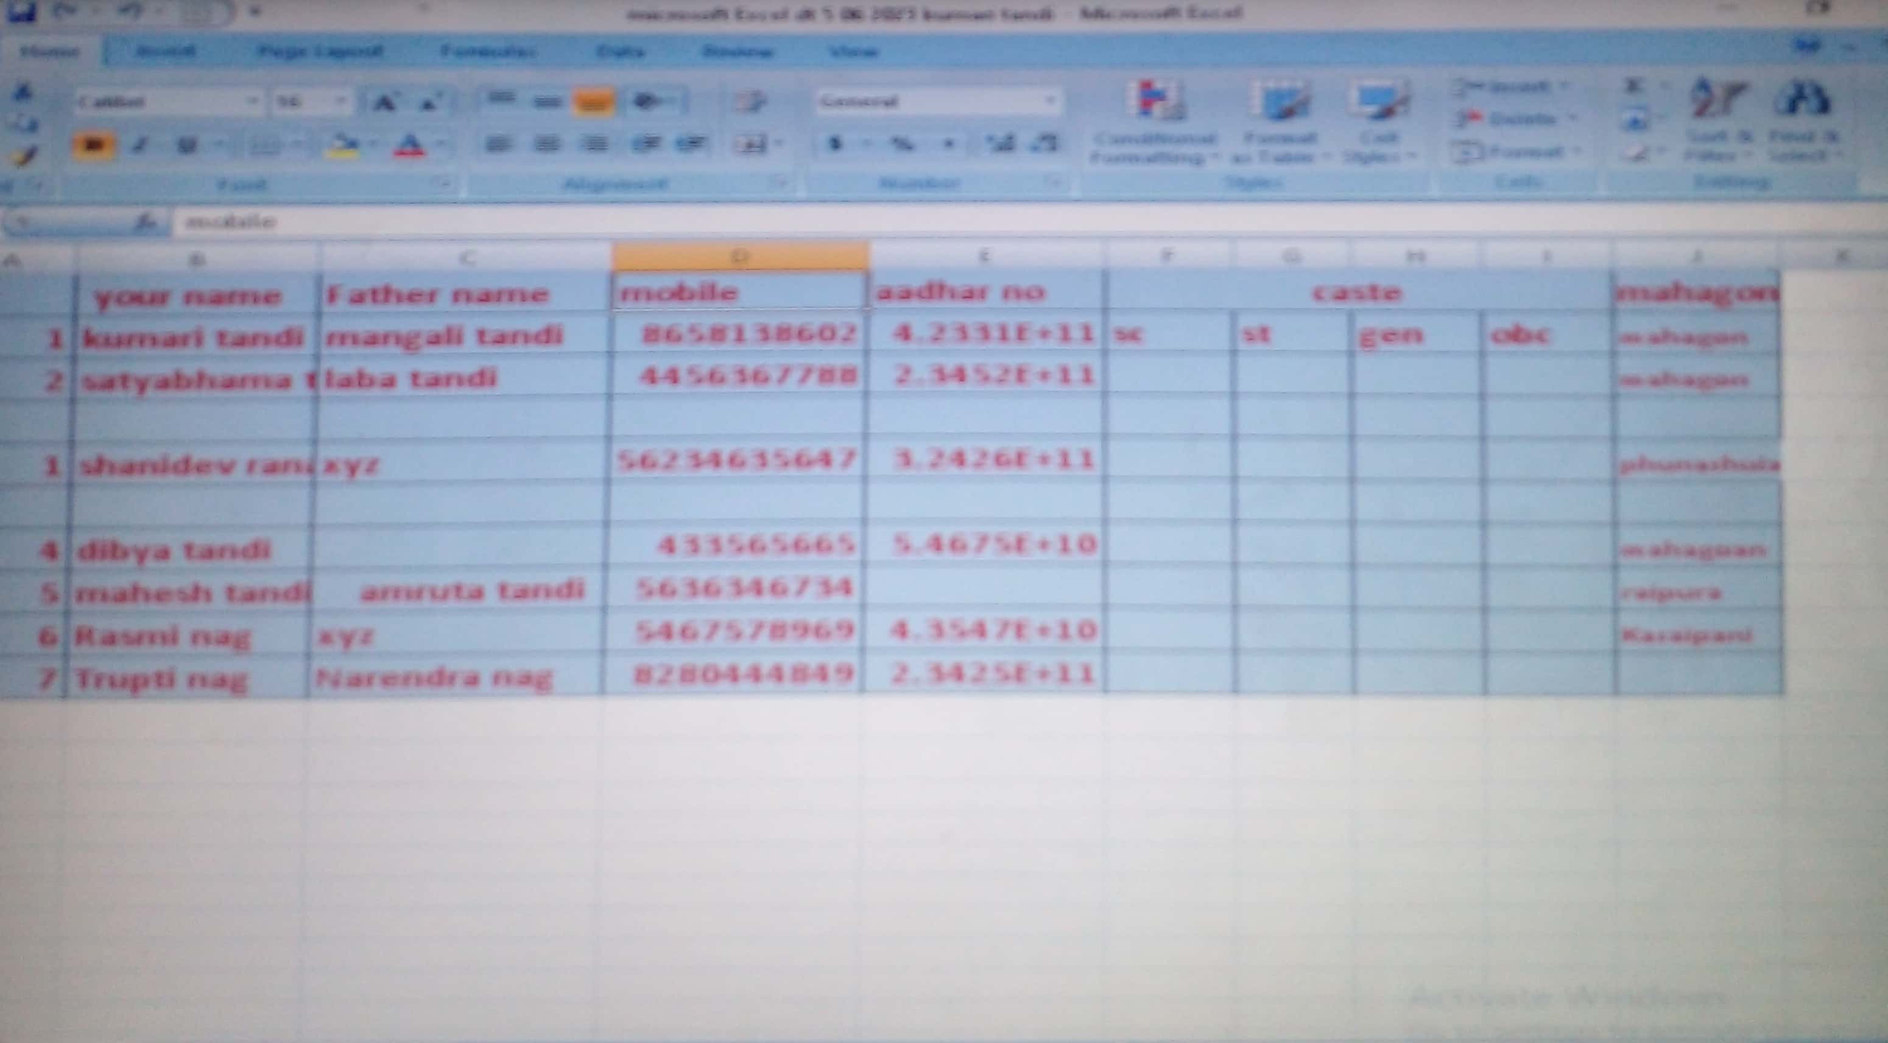Click the Delete cells button
Image resolution: width=1888 pixels, height=1043 pixels.
(x=1510, y=119)
